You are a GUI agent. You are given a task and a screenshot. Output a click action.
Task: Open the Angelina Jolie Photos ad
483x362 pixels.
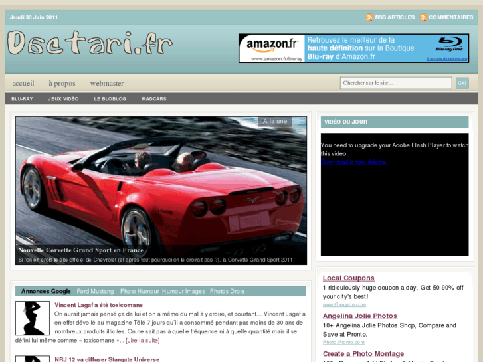pyautogui.click(x=360, y=316)
